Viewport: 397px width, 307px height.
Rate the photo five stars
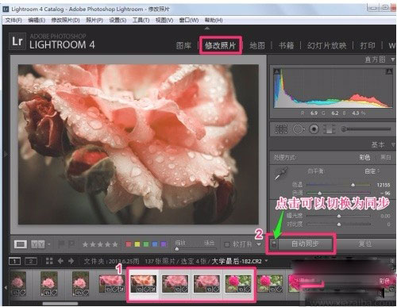[x=115, y=244]
